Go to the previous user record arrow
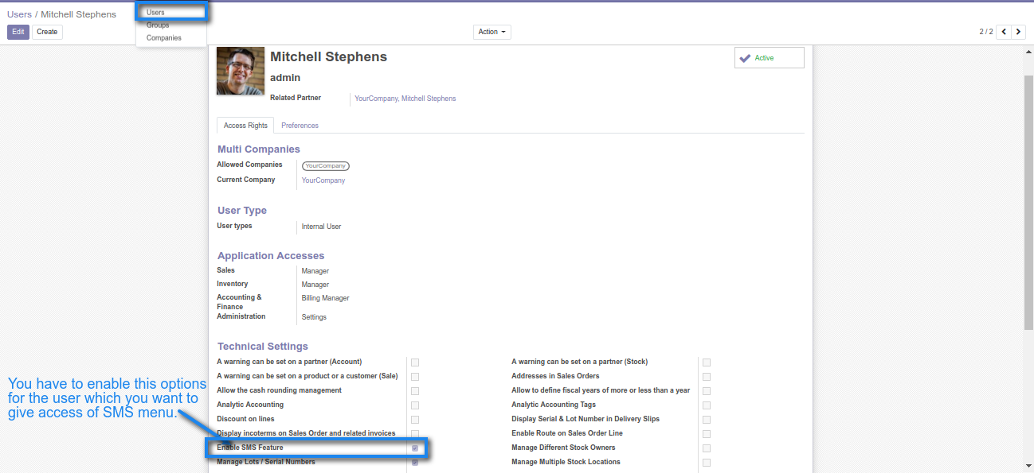 (1004, 32)
